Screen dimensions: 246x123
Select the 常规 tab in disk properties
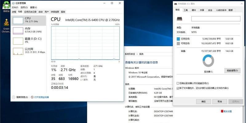[177, 10]
